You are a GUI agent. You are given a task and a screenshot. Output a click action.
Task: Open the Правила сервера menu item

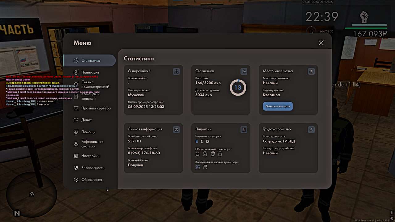(96, 108)
